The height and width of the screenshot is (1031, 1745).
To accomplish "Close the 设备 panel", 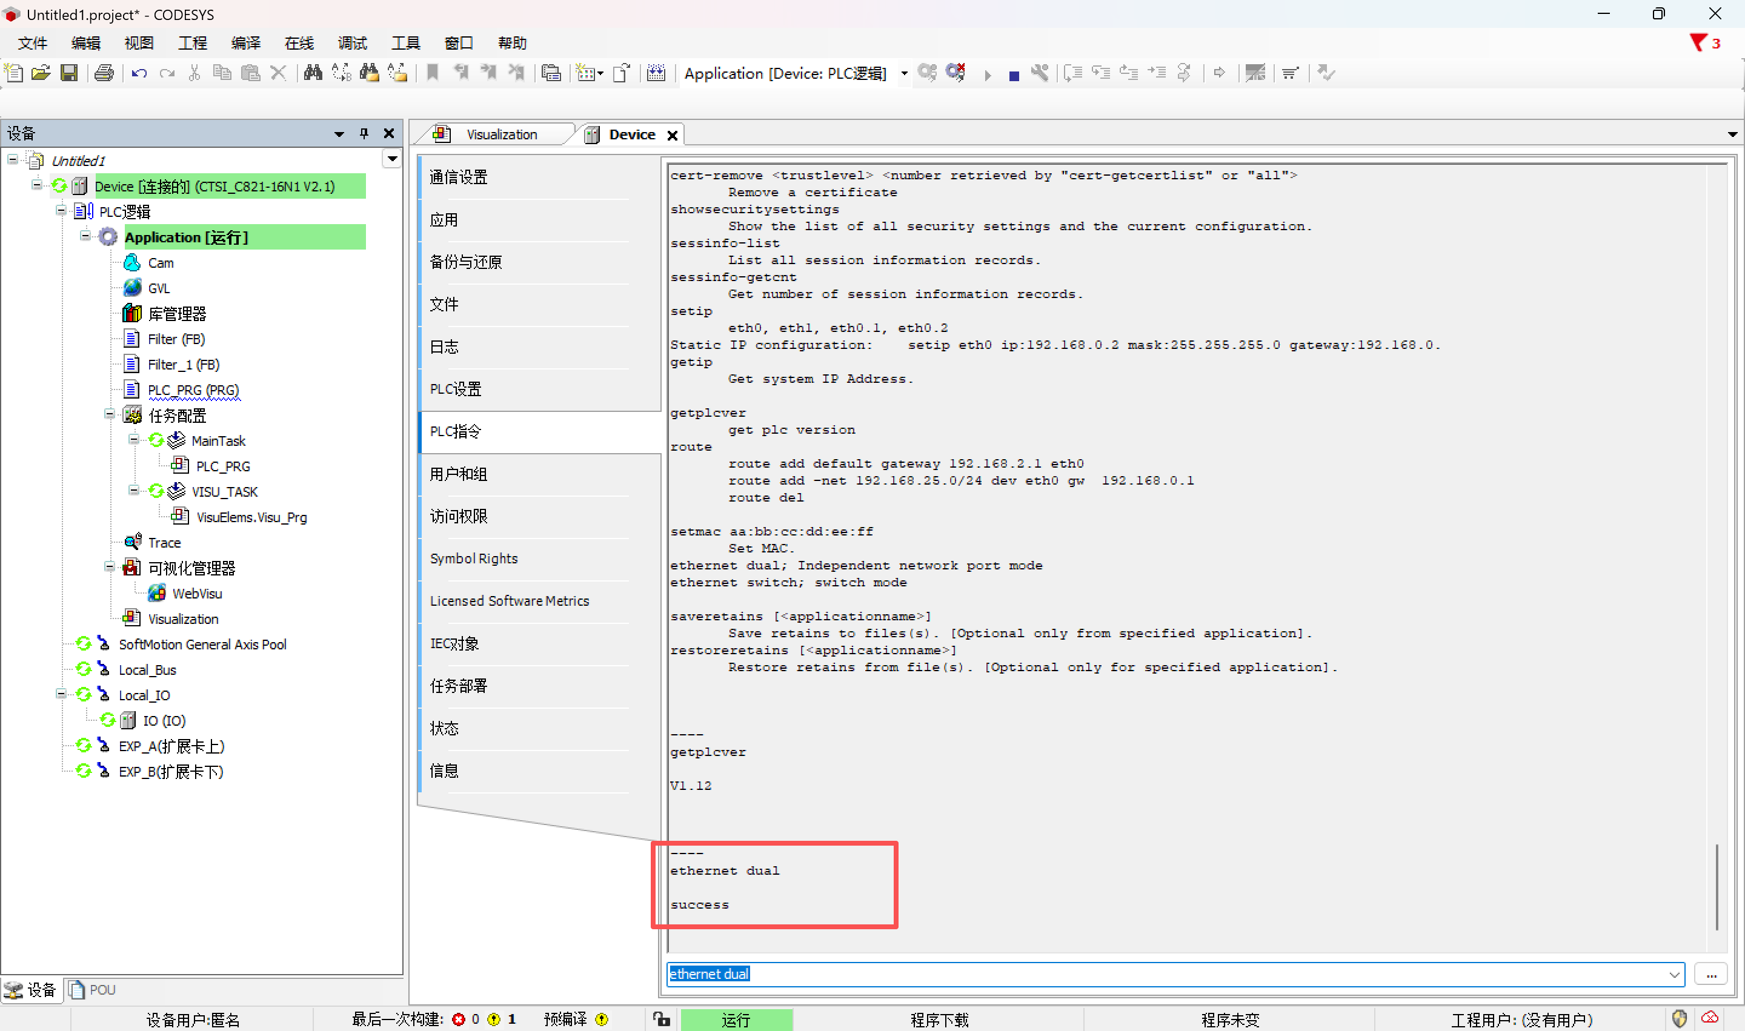I will 389,133.
